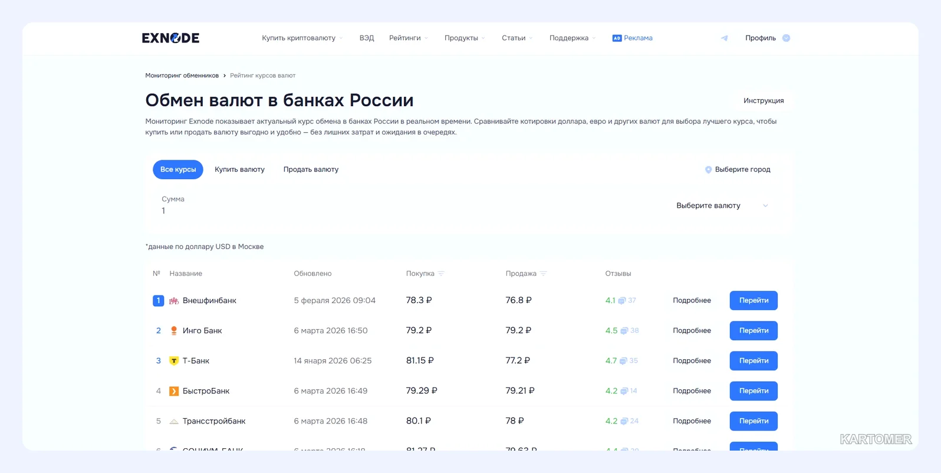The height and width of the screenshot is (473, 941).
Task: Click the EXNODE logo
Action: tap(170, 38)
